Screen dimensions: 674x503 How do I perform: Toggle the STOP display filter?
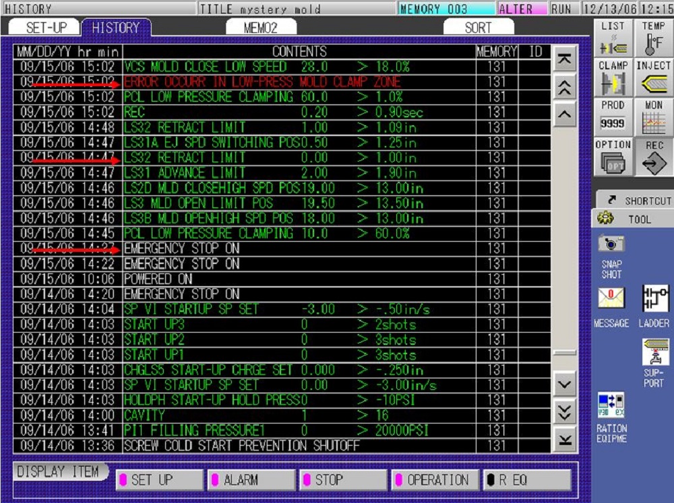click(343, 480)
